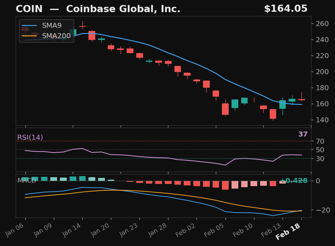
Task: Click the Feb 10 date label
Action: tap(243, 230)
